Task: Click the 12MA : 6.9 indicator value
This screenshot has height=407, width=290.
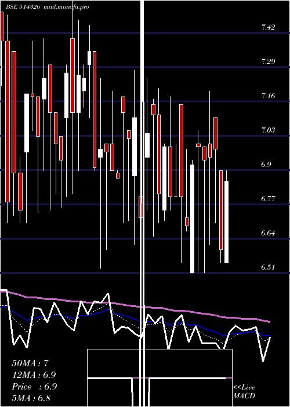Action: (x=34, y=375)
